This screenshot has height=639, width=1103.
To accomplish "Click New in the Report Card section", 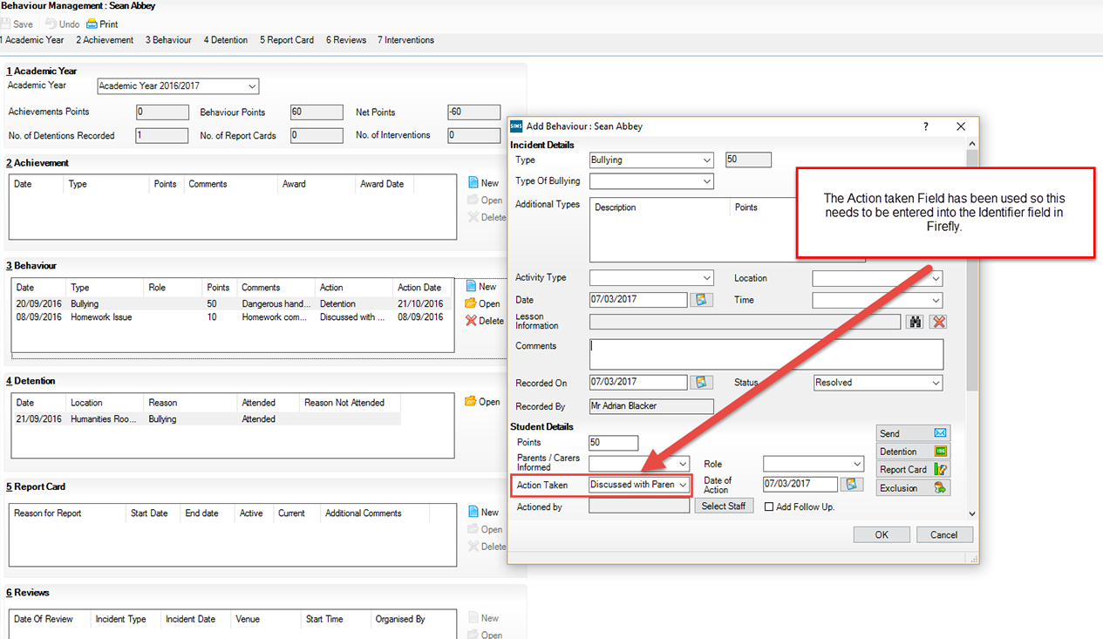I will click(483, 512).
